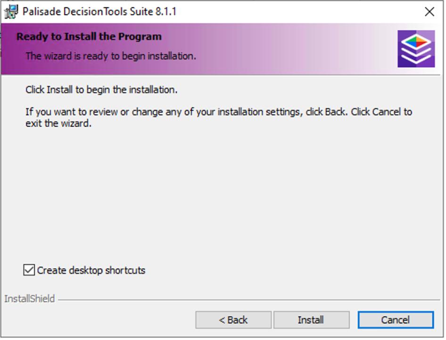Click the Create desktop shortcuts label
The width and height of the screenshot is (446, 340).
coord(90,270)
